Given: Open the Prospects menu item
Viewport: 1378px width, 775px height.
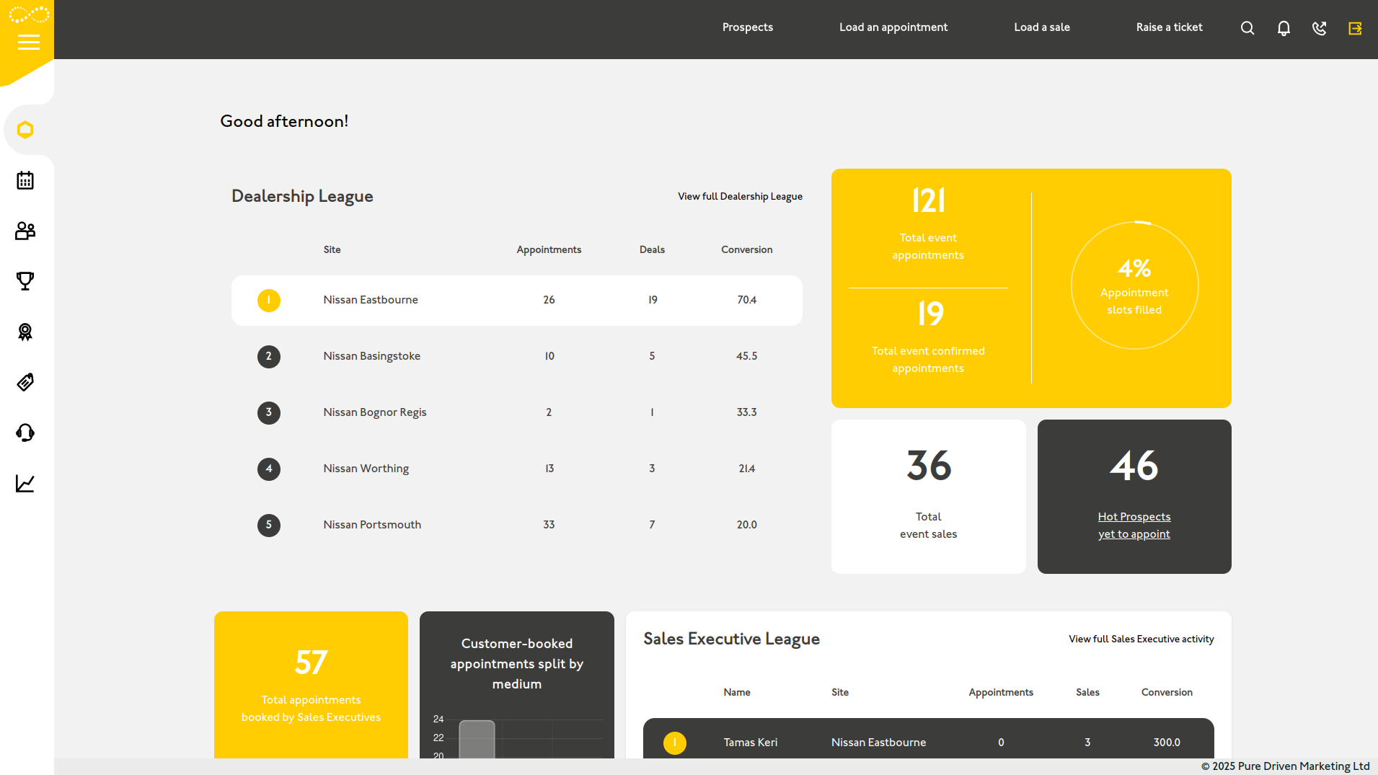Looking at the screenshot, I should pos(747,27).
